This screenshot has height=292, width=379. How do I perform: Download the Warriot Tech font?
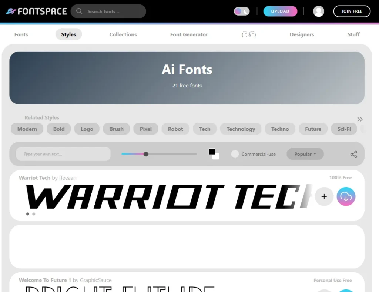pyautogui.click(x=346, y=196)
